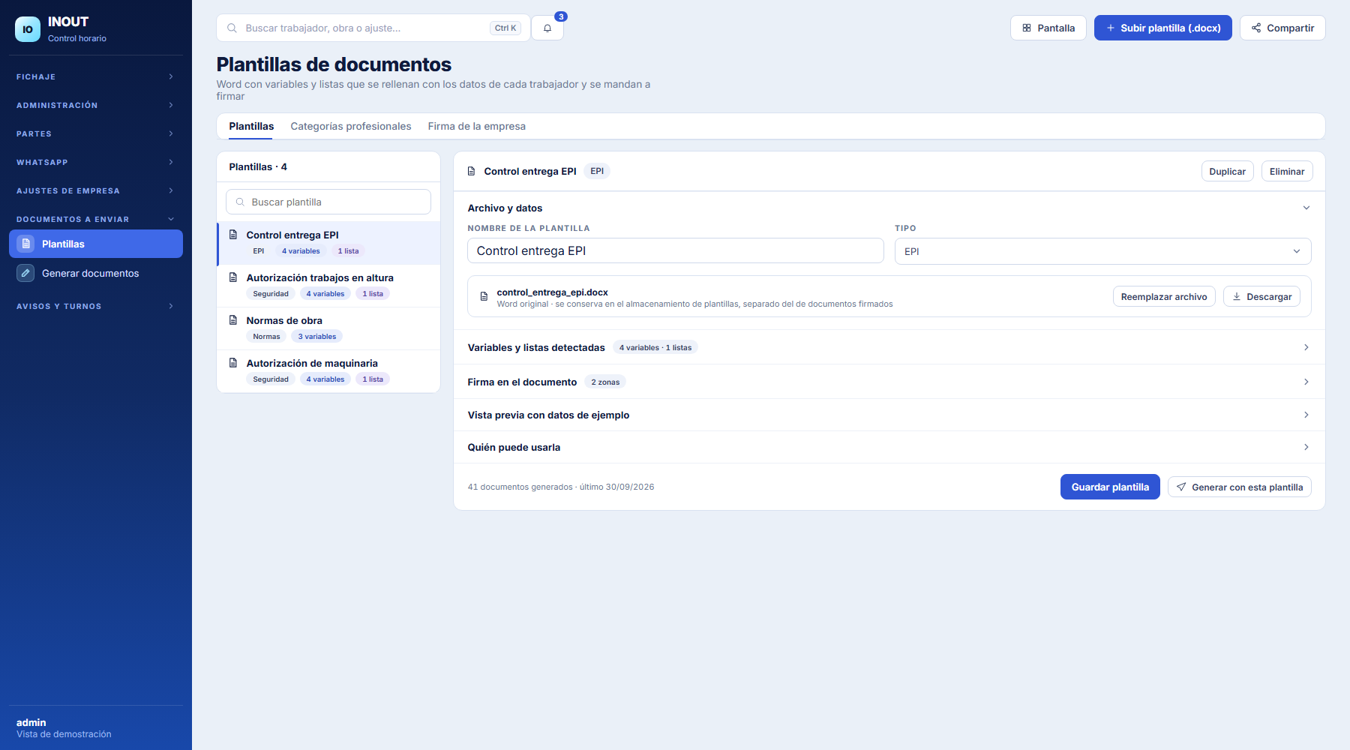1350x750 pixels.
Task: Collapse the DOCUMENTOS A ENVIAR section
Action: coord(96,219)
